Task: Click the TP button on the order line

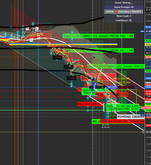Action: click(98, 87)
